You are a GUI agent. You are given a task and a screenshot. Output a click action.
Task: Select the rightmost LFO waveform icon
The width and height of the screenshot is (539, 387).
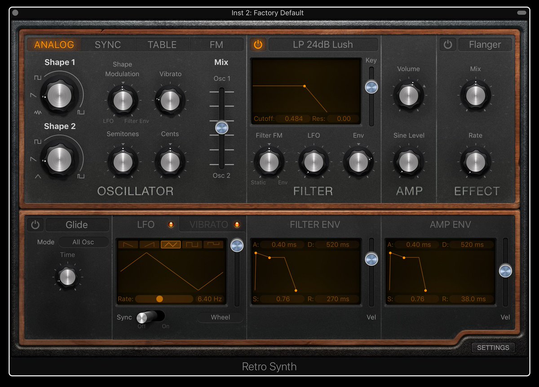pos(213,245)
